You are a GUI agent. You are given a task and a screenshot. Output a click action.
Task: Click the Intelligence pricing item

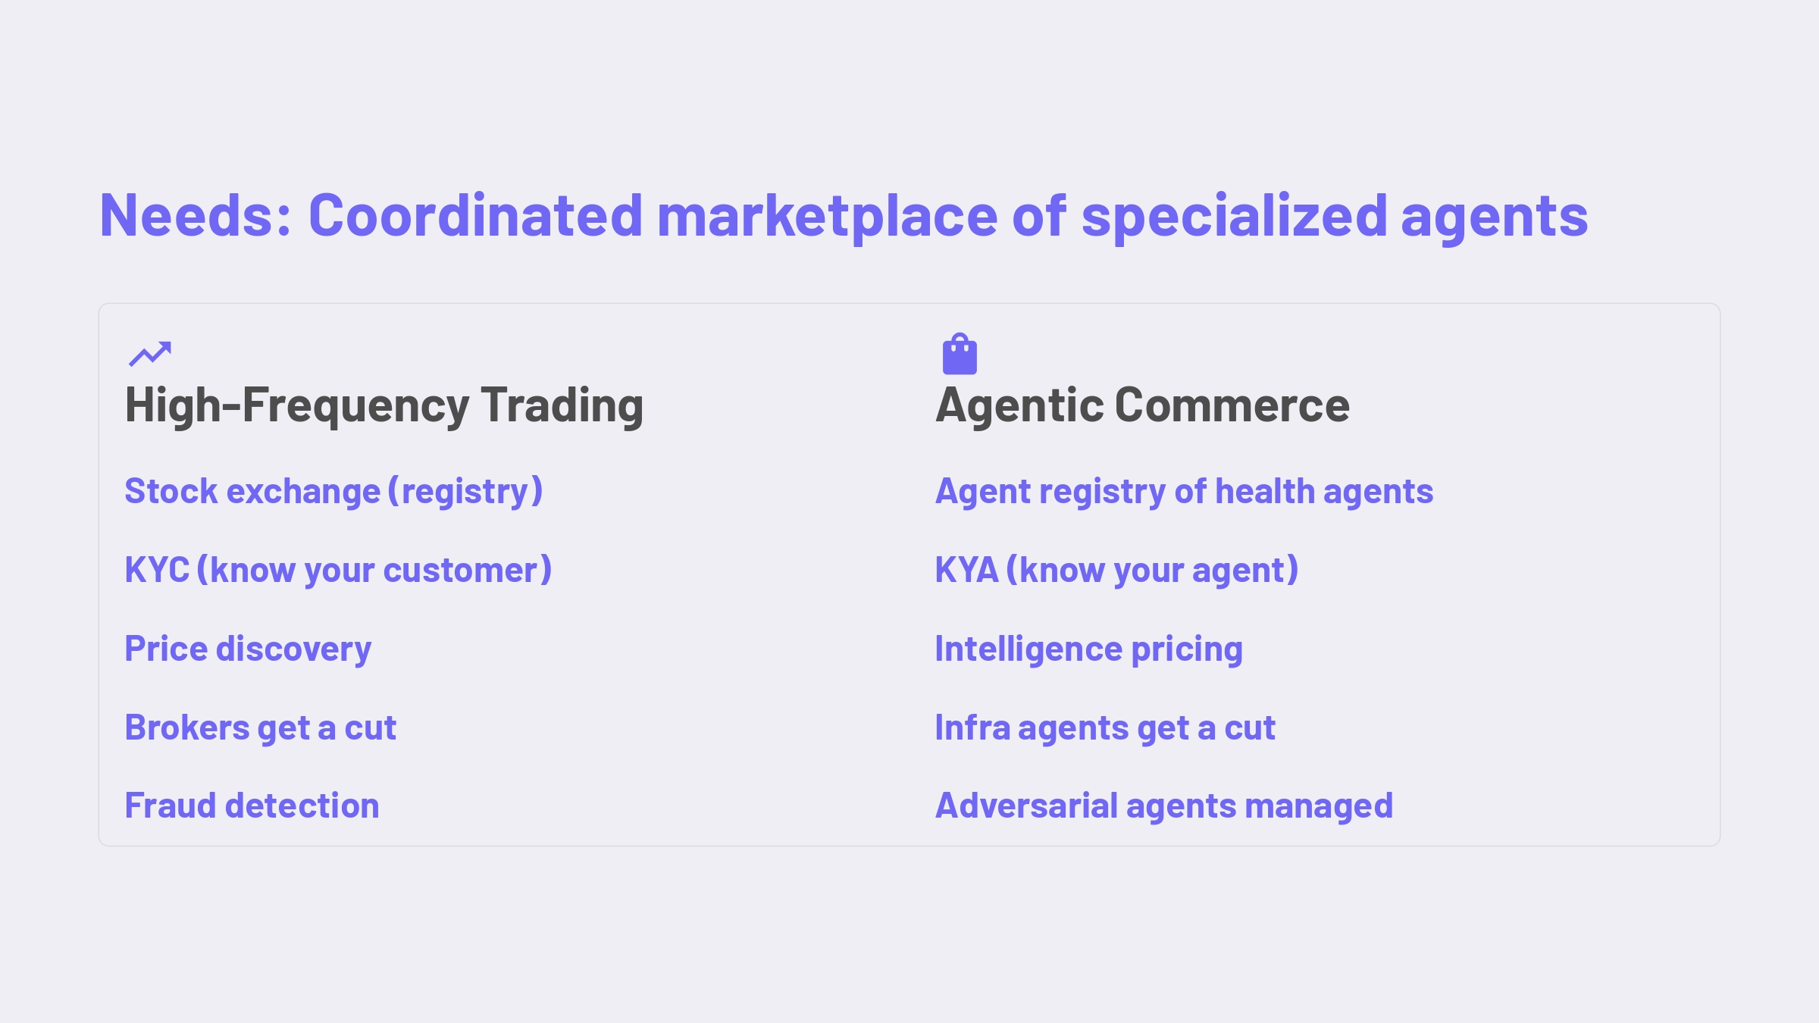pos(1089,649)
